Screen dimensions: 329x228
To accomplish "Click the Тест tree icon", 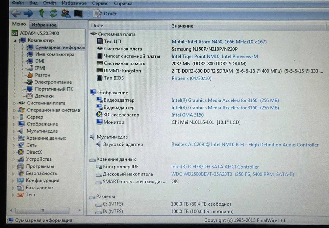I will tap(20, 195).
